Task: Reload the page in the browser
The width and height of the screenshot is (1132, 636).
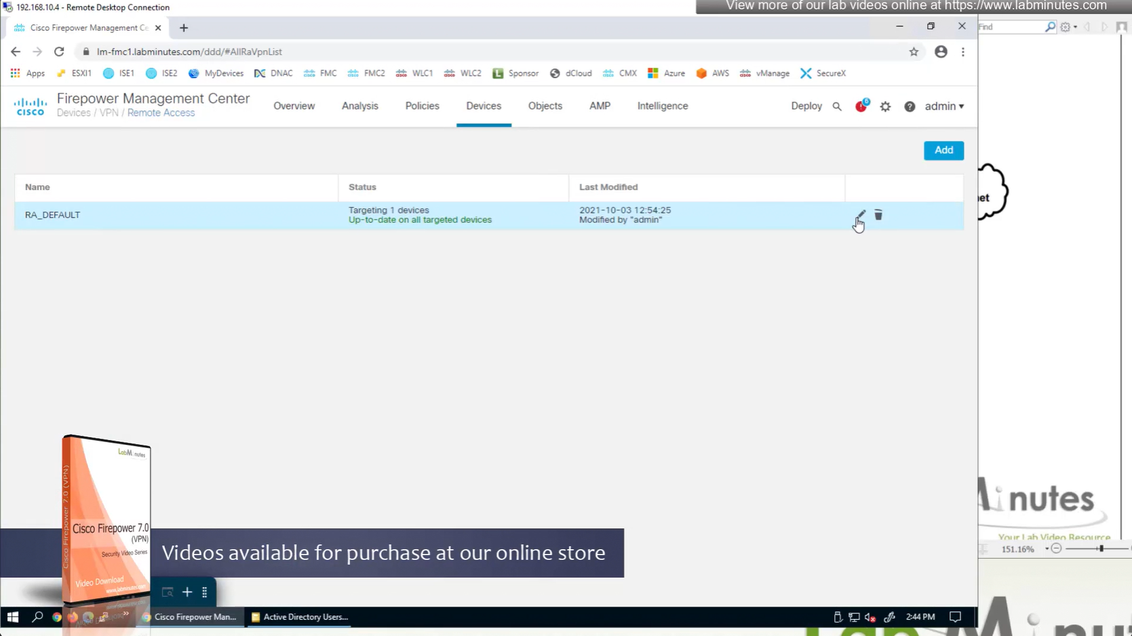Action: (59, 52)
